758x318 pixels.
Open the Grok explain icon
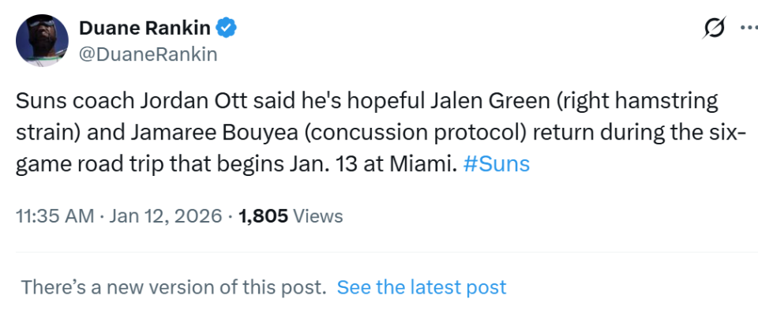(x=715, y=28)
